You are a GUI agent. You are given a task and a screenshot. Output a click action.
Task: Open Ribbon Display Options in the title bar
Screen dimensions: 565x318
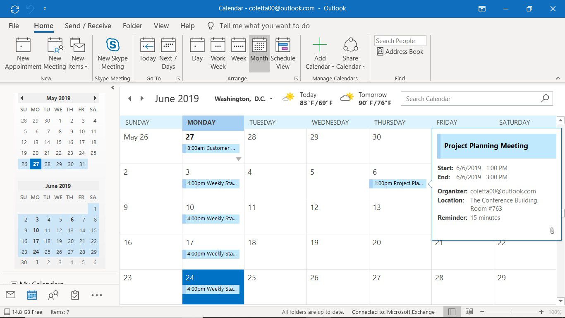pyautogui.click(x=482, y=9)
